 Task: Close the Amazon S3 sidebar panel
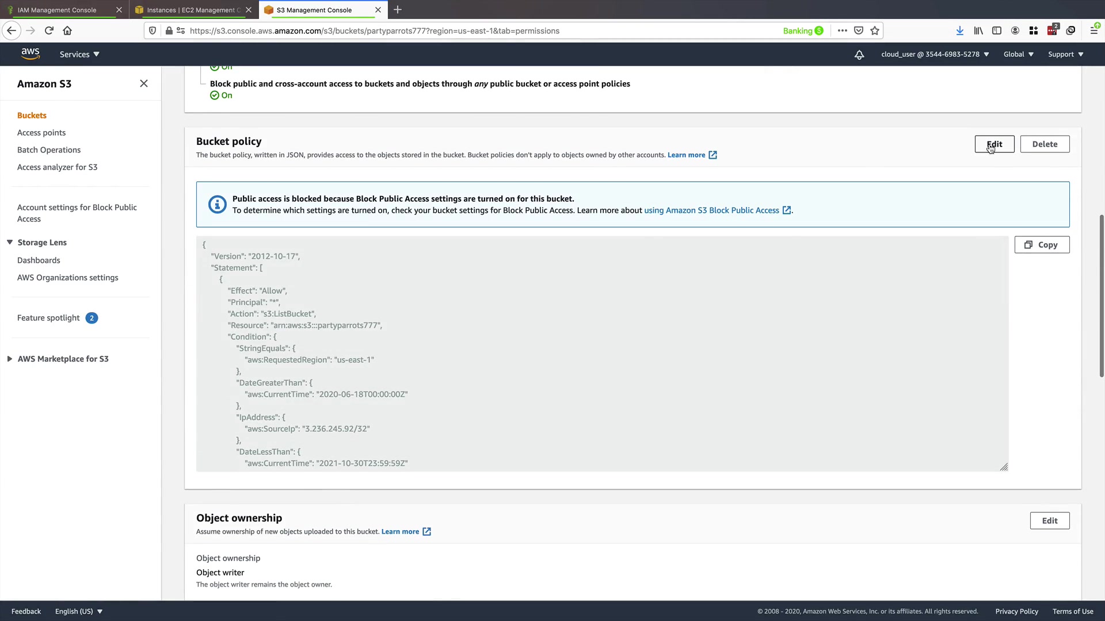pyautogui.click(x=144, y=83)
